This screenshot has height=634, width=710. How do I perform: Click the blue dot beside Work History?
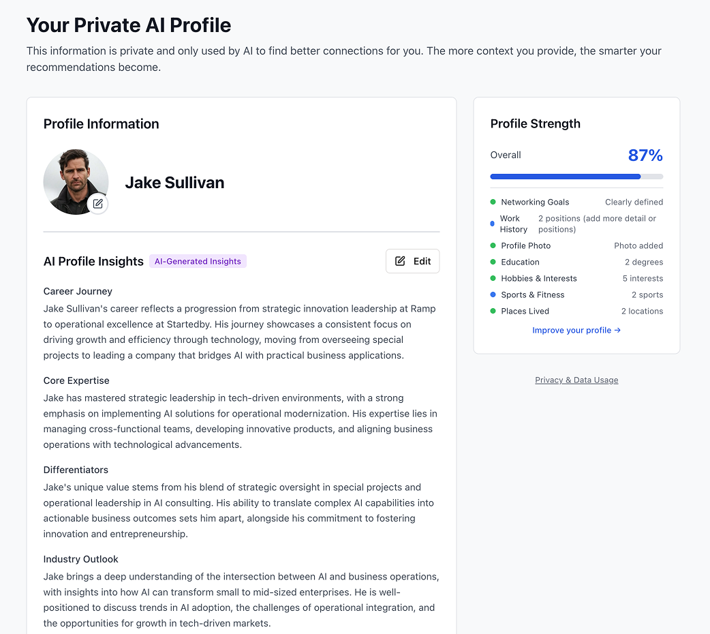pos(492,224)
